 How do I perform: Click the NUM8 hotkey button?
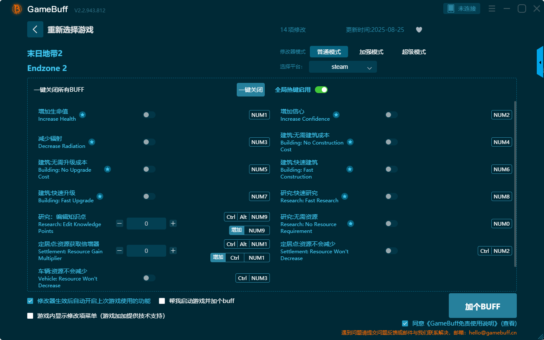tap(501, 196)
